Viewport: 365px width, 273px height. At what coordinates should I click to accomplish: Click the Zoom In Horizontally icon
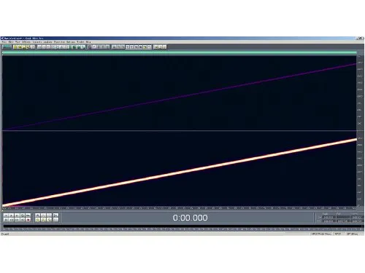pos(37,215)
